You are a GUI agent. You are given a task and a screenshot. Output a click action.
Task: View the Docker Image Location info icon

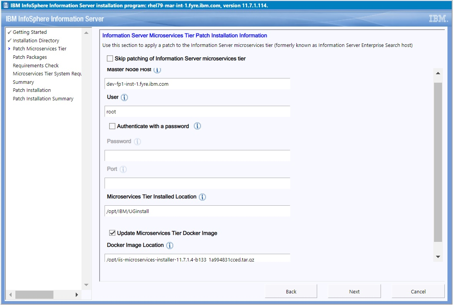[169, 245]
